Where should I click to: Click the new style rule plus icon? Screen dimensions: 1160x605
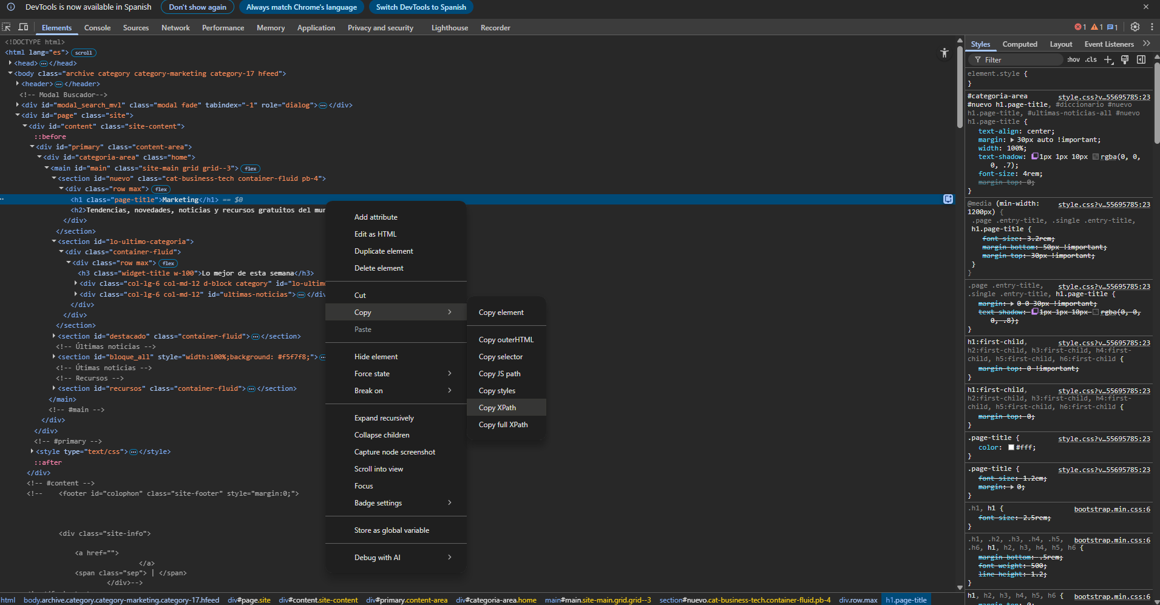point(1108,59)
